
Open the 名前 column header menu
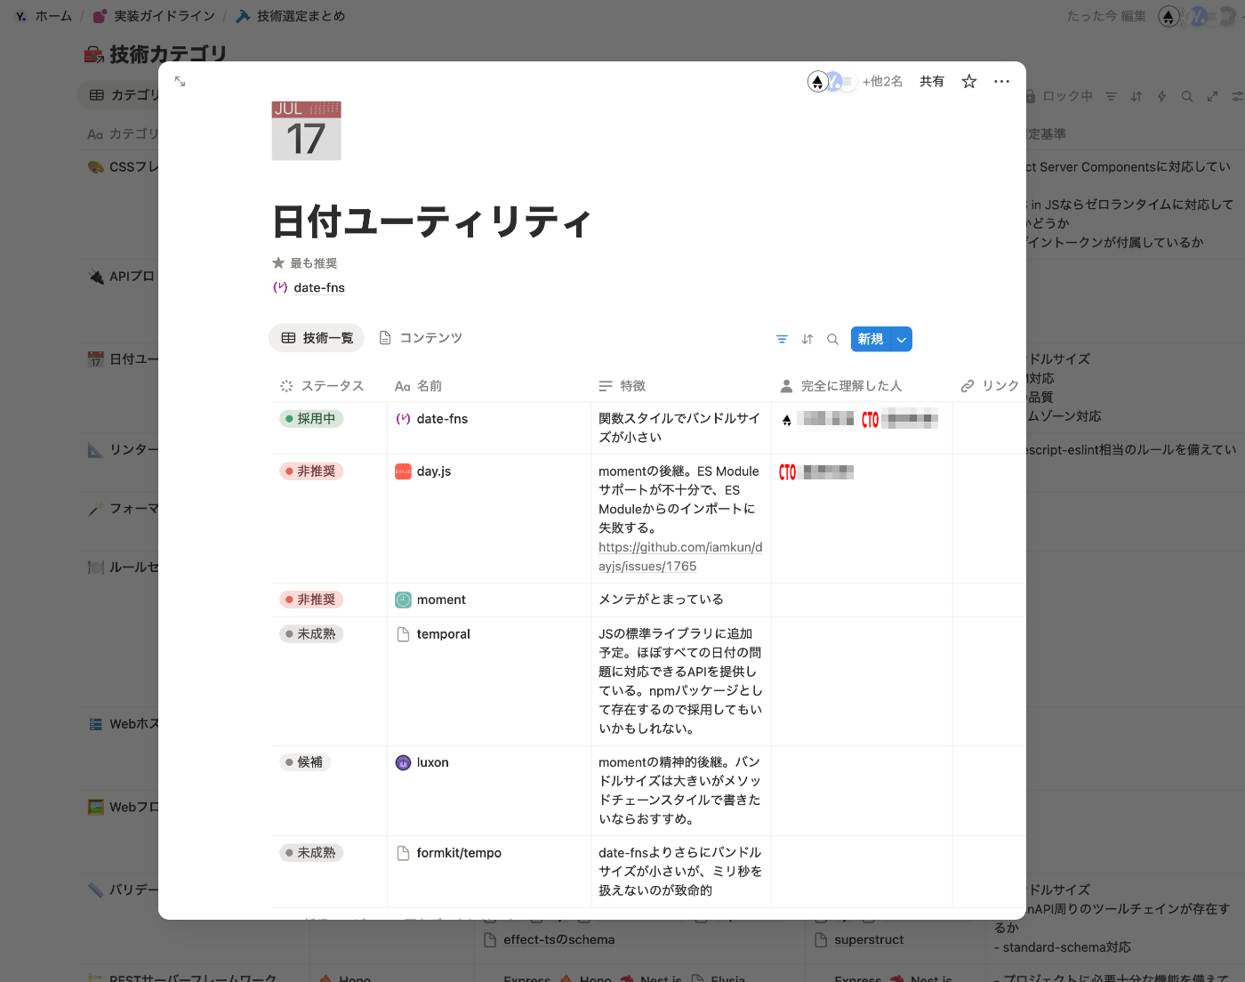pyautogui.click(x=418, y=386)
